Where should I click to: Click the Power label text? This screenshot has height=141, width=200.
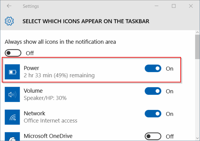(x=31, y=68)
